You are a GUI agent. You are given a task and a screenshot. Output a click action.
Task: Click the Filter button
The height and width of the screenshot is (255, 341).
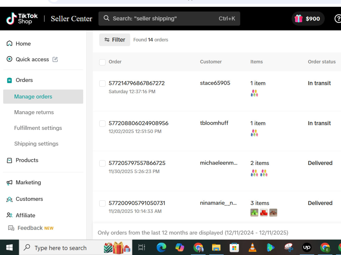115,40
